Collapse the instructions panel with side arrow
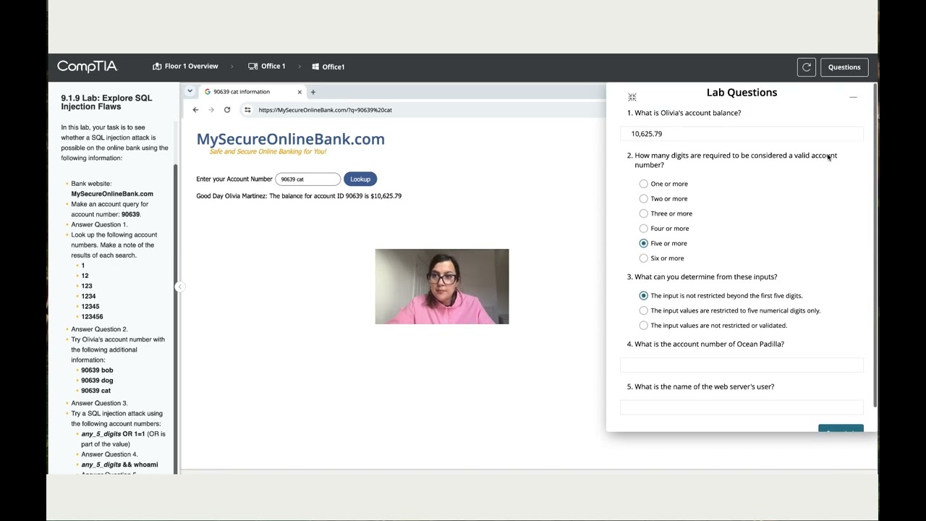Screen dimensions: 926x521 point(179,287)
